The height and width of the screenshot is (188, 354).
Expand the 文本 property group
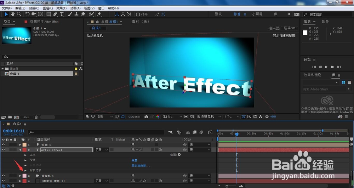point(25,155)
